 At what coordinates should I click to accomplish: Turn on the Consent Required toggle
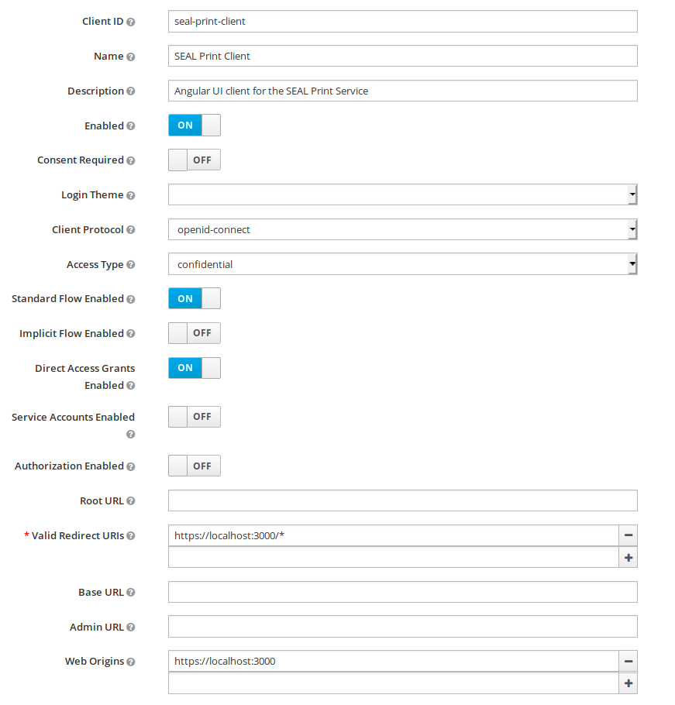(195, 160)
